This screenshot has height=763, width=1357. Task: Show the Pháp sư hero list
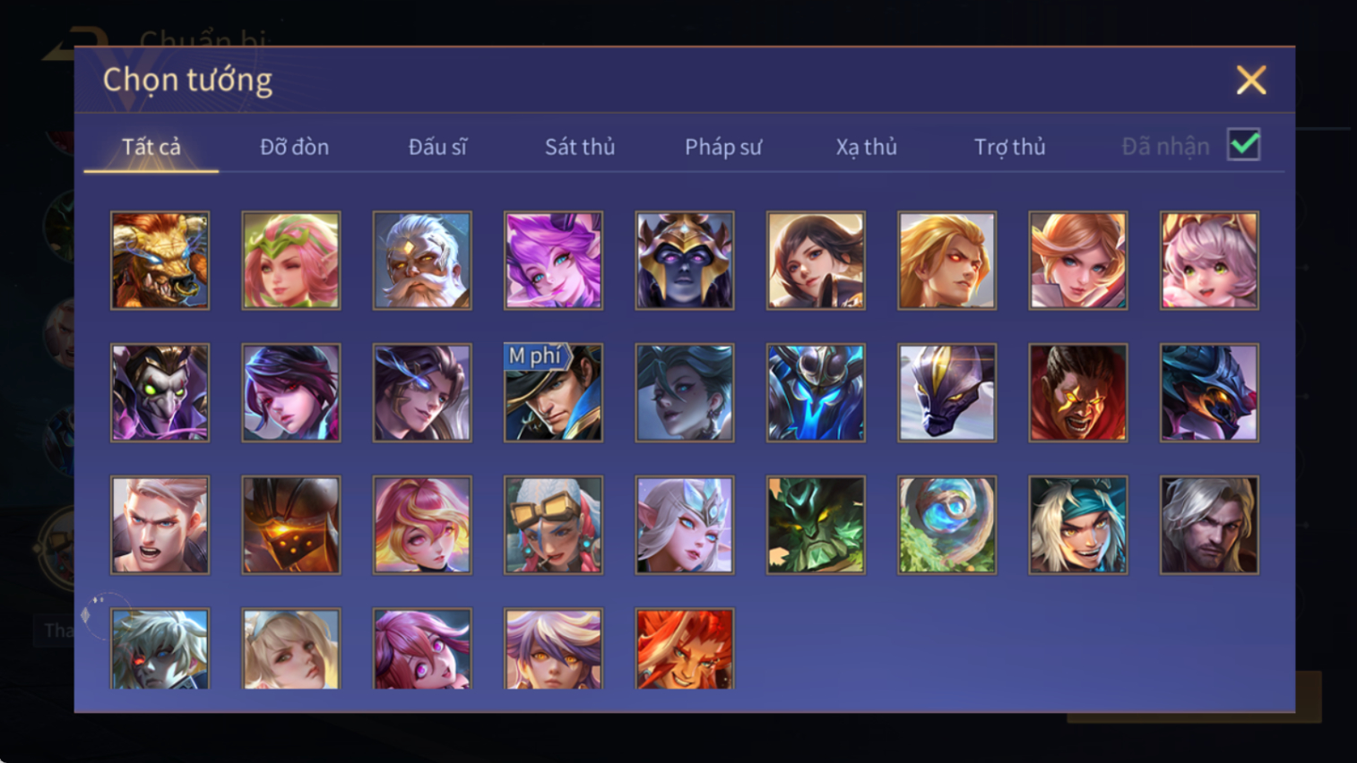coord(723,147)
